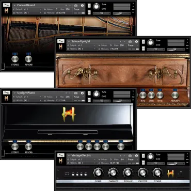Open the wrench edit mode in VintageElectric
191x191 pixels.
point(61,155)
